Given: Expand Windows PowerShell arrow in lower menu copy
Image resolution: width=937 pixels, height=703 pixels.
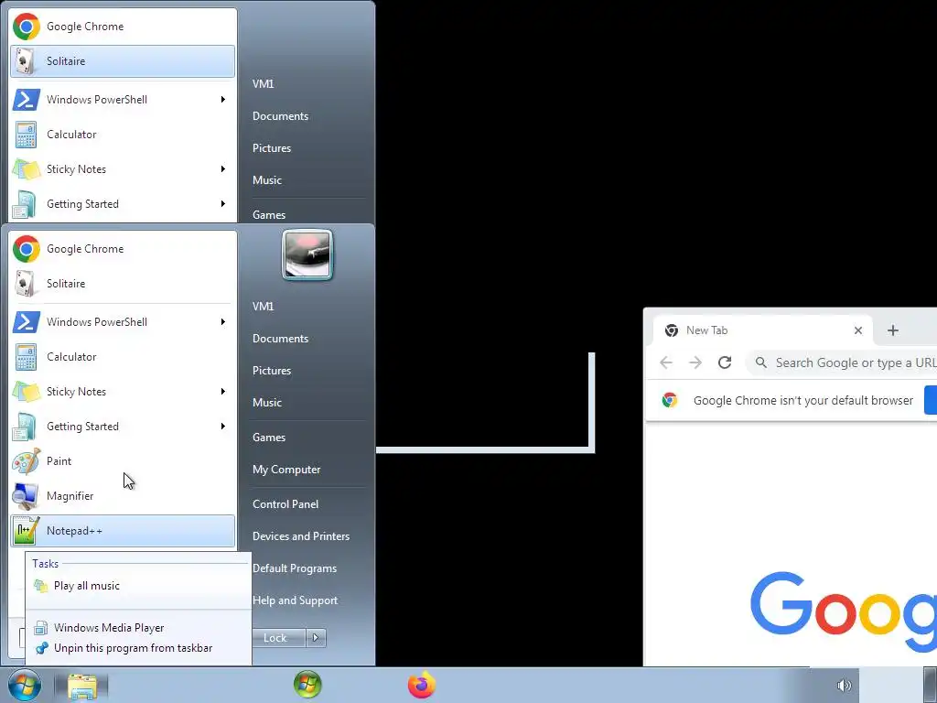Looking at the screenshot, I should point(223,322).
